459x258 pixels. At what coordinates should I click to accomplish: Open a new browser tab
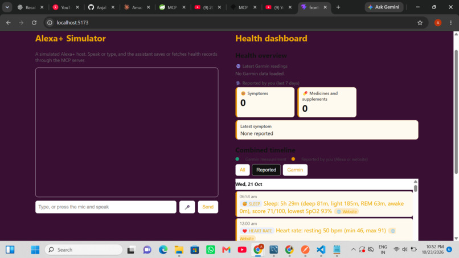click(338, 7)
